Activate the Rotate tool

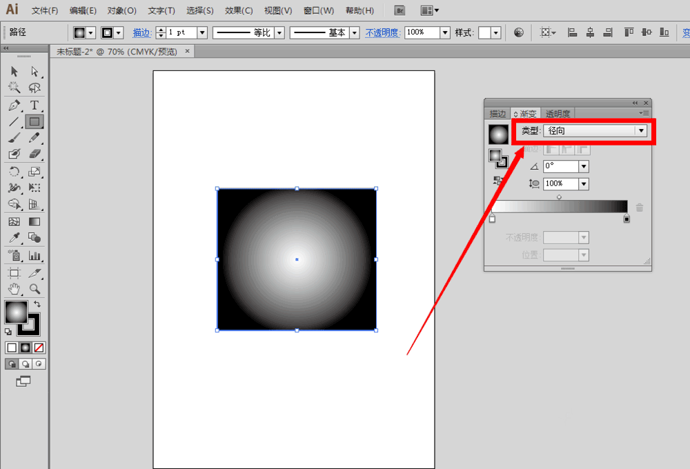[14, 172]
